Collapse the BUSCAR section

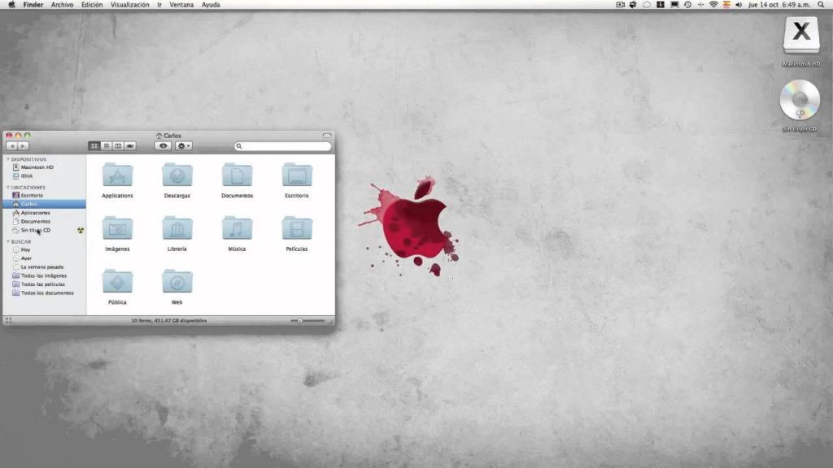(8, 241)
